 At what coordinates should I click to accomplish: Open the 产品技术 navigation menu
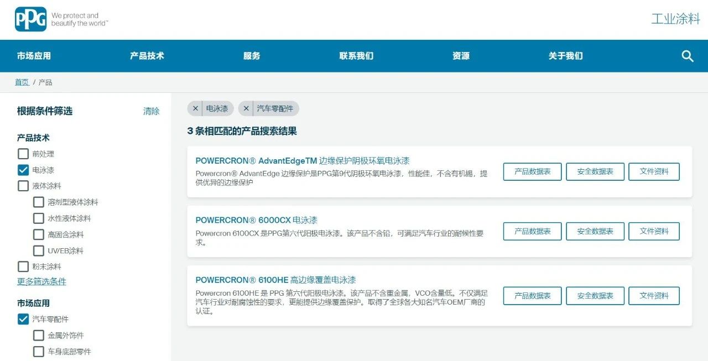pos(147,56)
